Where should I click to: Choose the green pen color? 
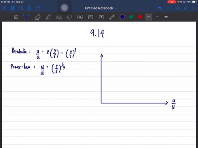click(131, 17)
